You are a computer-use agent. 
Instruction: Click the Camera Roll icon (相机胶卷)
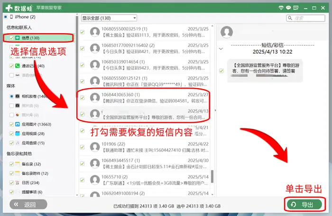click(18, 96)
